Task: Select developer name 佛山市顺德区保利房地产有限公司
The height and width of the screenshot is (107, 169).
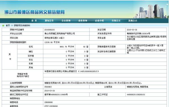Action: point(60,34)
